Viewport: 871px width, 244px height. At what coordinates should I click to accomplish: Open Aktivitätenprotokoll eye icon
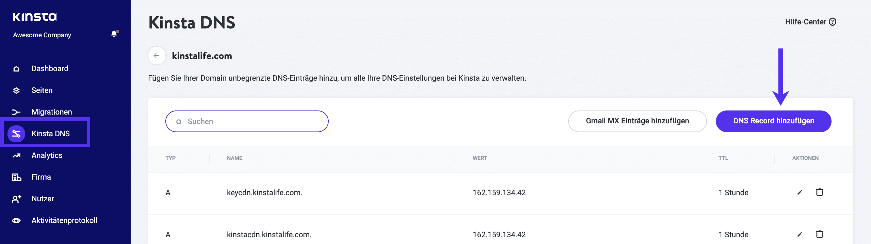coord(16,220)
